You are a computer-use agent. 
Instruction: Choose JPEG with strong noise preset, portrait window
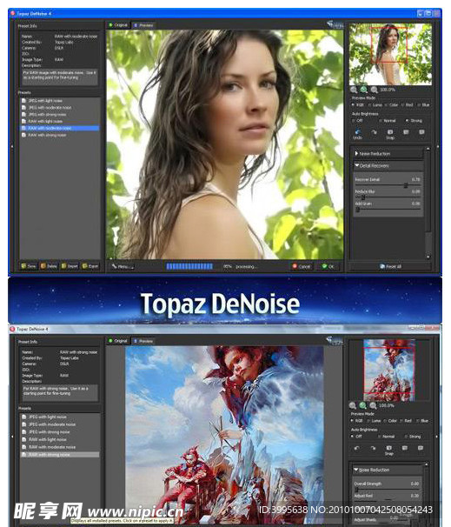(x=60, y=114)
